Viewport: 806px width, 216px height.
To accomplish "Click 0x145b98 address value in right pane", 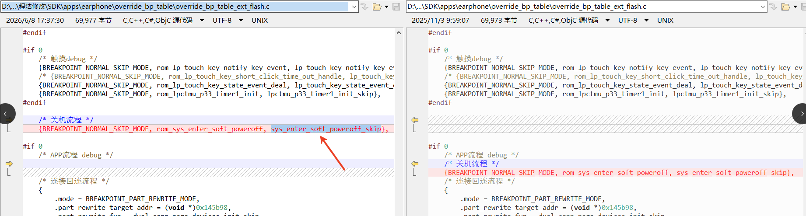I will pyautogui.click(x=617, y=207).
